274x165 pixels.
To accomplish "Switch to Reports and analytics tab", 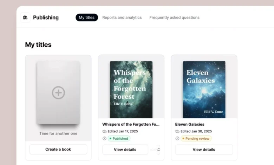I will (x=122, y=18).
